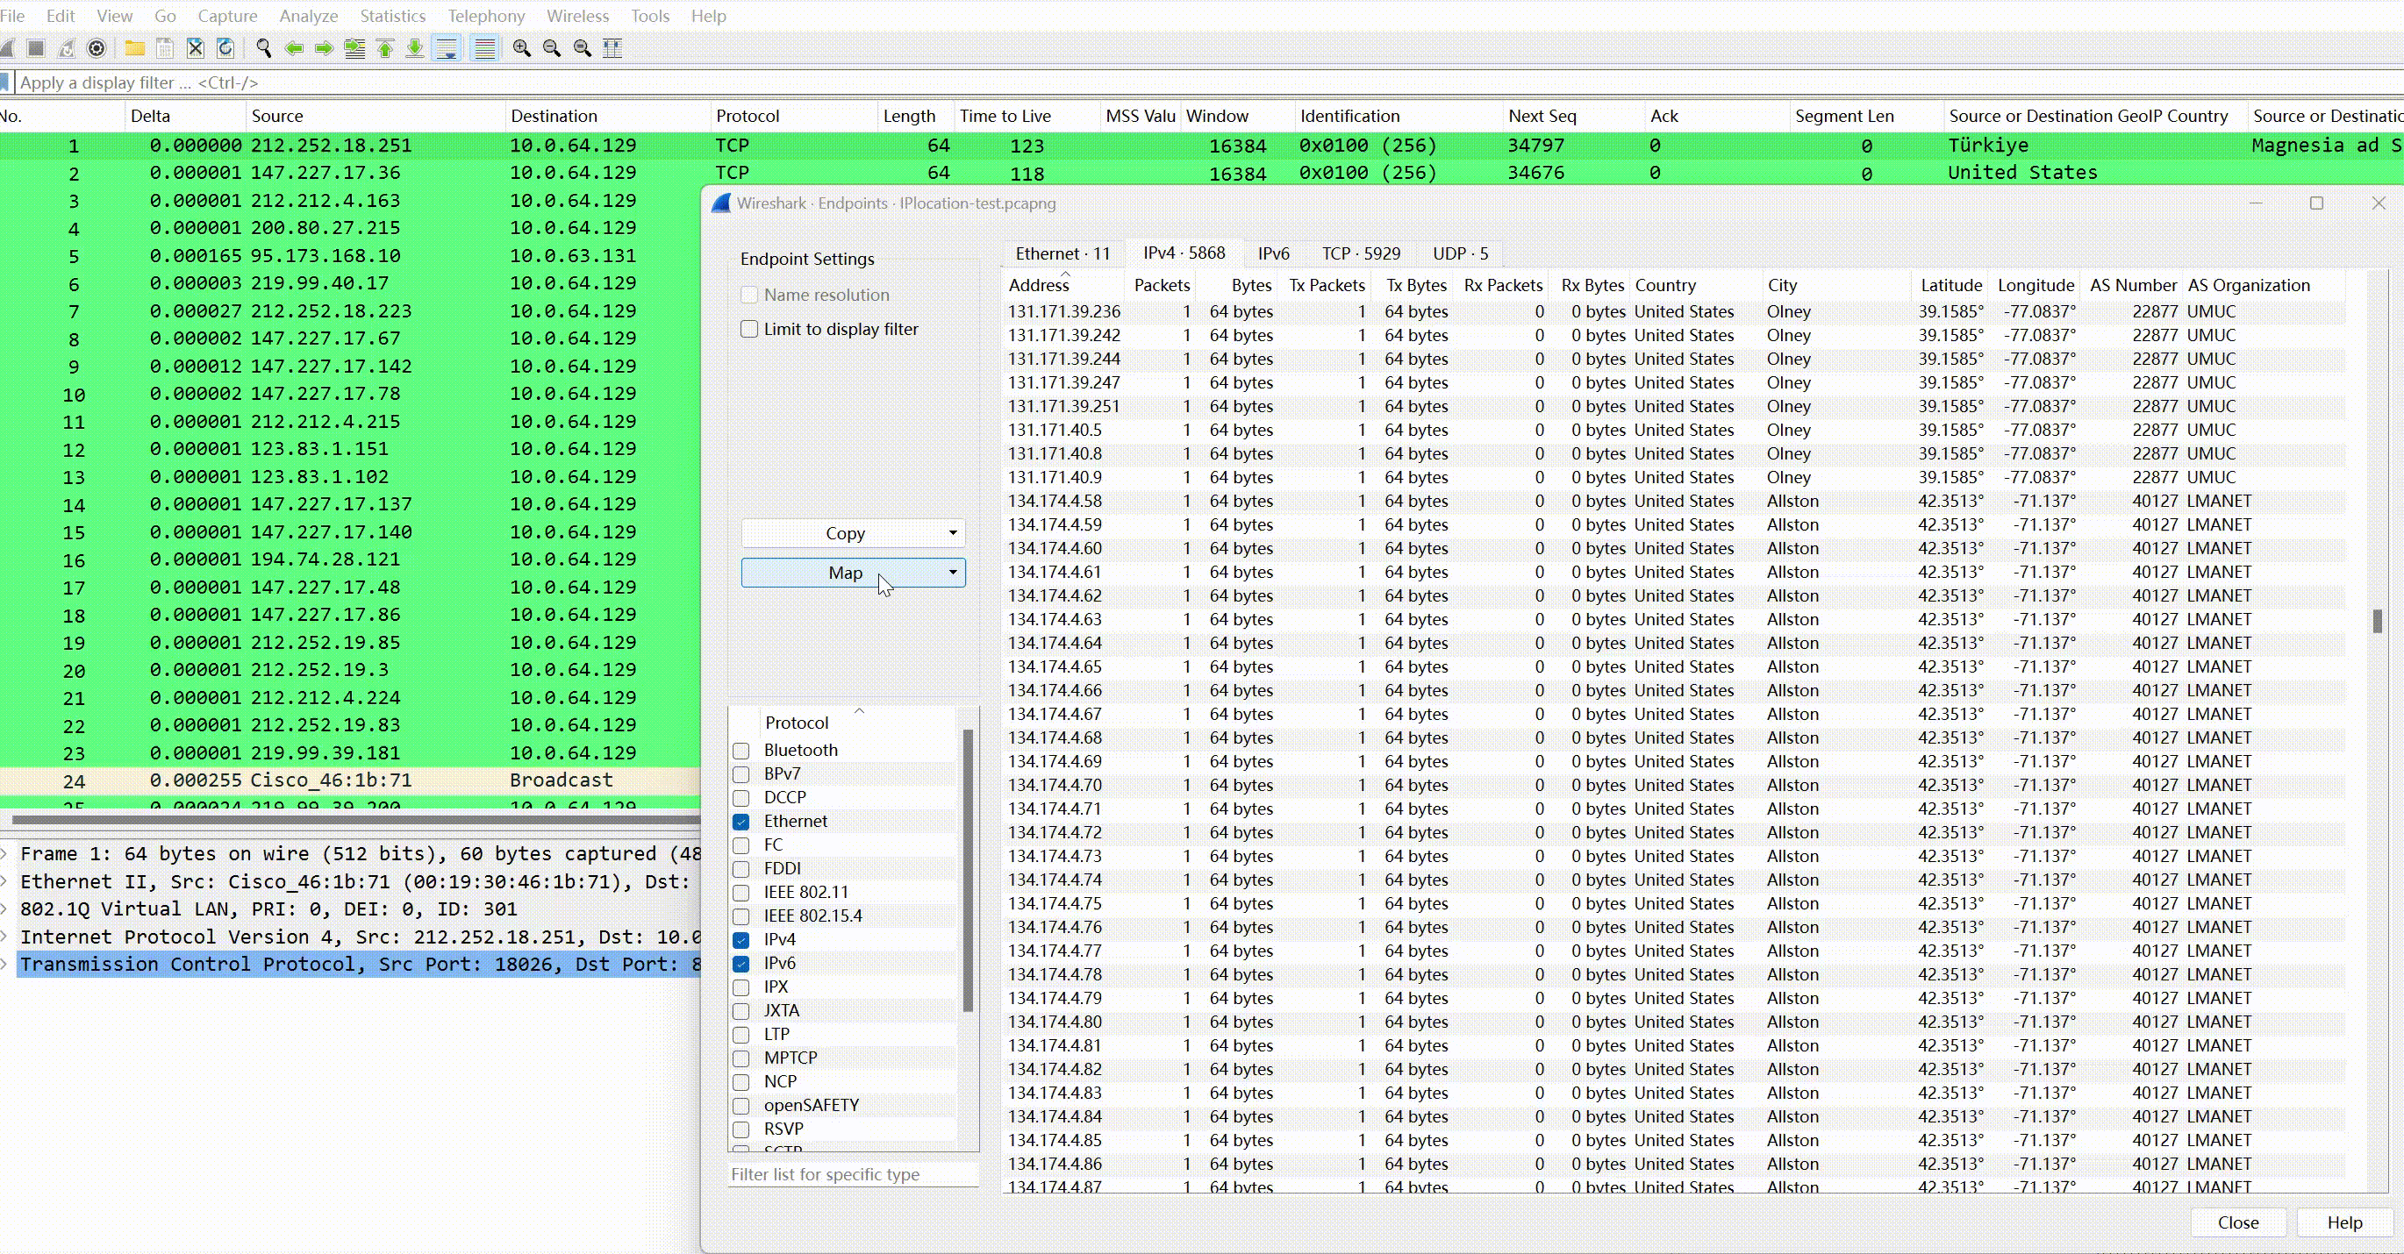Switch to the UDP · 5 tab
The image size is (2404, 1254).
(x=1461, y=253)
